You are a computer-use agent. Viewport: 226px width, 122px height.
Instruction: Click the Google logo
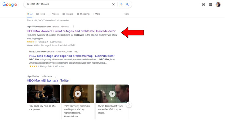[x=10, y=5]
